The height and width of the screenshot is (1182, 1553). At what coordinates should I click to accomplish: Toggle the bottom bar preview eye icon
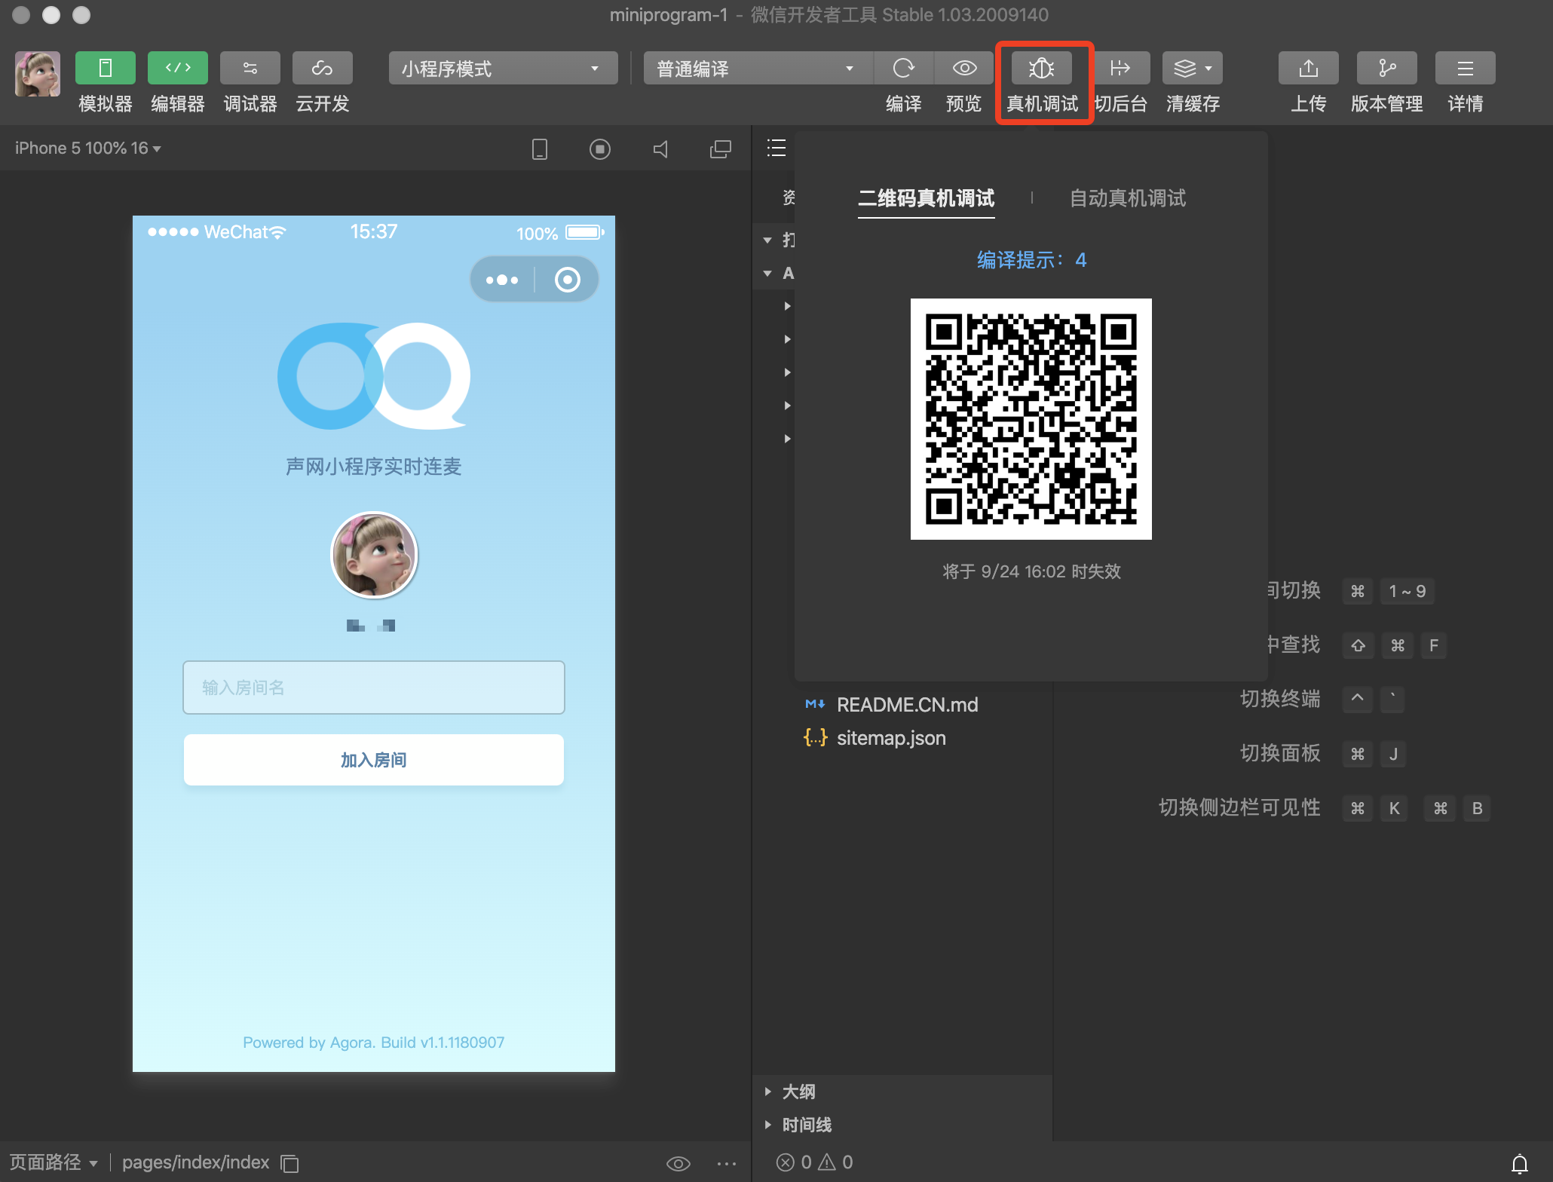(x=678, y=1163)
